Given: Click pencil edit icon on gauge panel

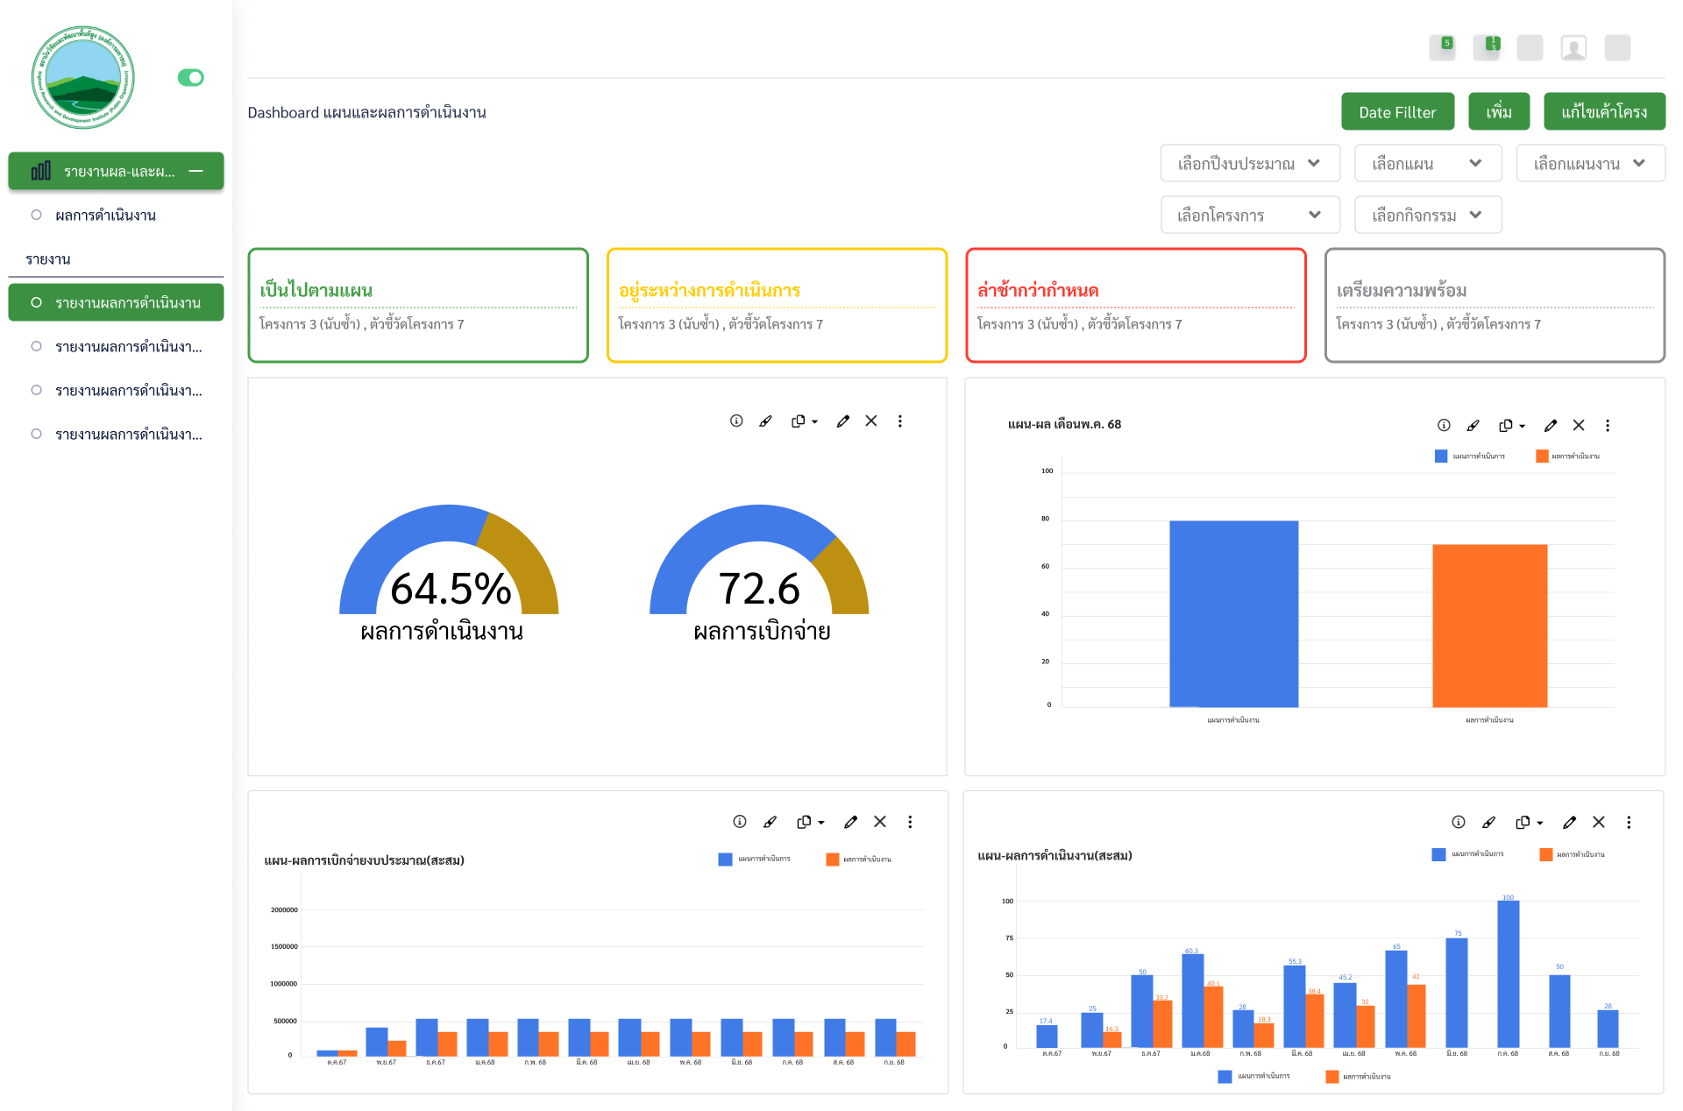Looking at the screenshot, I should click(843, 421).
